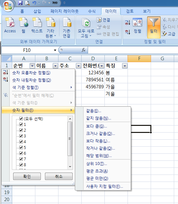Click fx insert function button
Image resolution: width=178 pixels, height=204 pixels.
tap(84, 50)
